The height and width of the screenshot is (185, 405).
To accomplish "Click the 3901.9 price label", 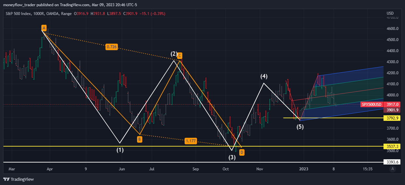I will tap(392, 110).
